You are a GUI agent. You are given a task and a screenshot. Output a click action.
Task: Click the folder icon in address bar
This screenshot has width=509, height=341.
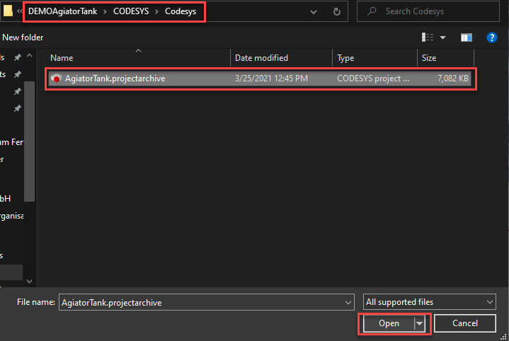(8, 11)
